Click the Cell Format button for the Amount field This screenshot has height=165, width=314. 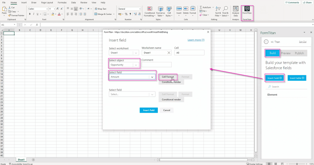(x=168, y=77)
